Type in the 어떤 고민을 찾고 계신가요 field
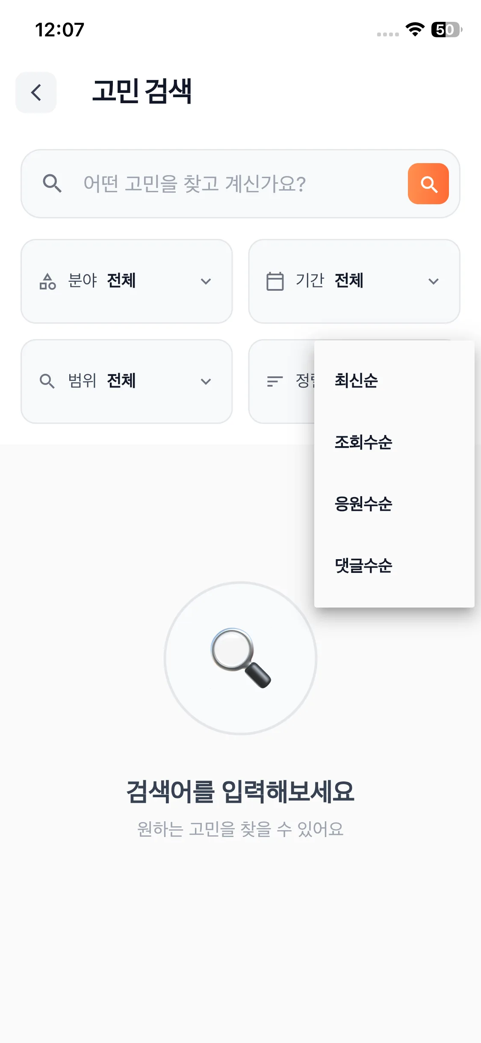This screenshot has height=1043, width=481. click(231, 184)
